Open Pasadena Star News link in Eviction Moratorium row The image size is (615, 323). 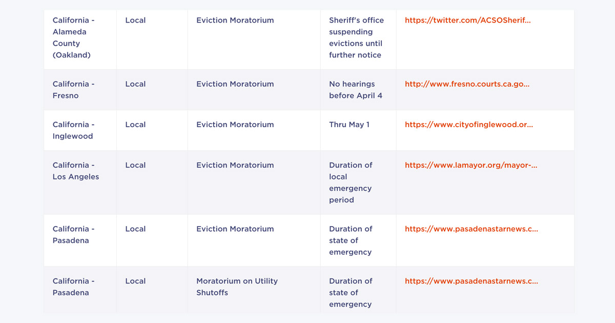[471, 229]
